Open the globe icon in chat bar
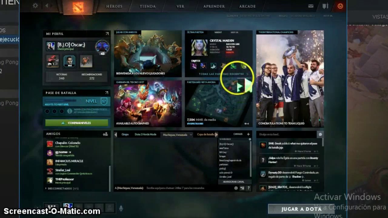388x218 pixels. coord(236,188)
